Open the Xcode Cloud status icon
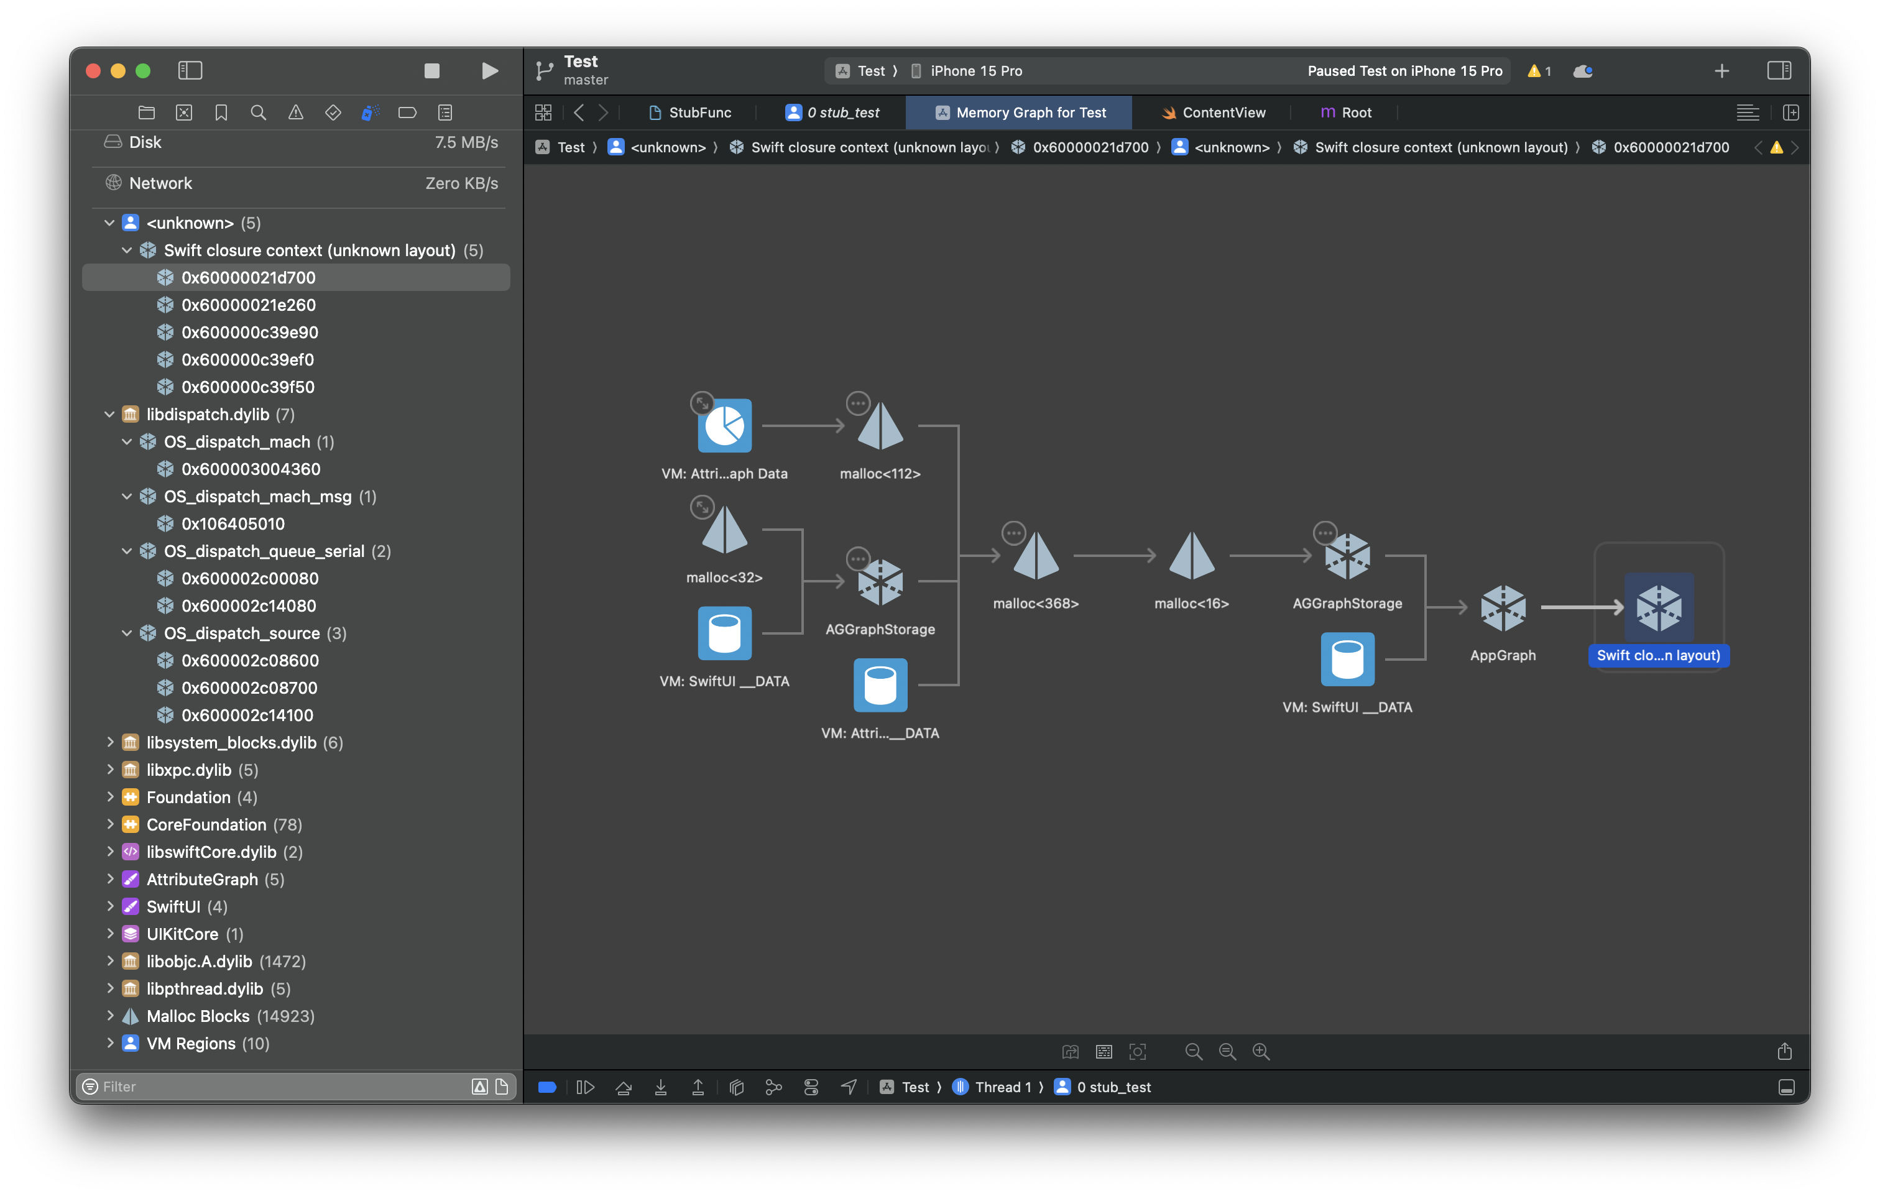 pos(1583,71)
